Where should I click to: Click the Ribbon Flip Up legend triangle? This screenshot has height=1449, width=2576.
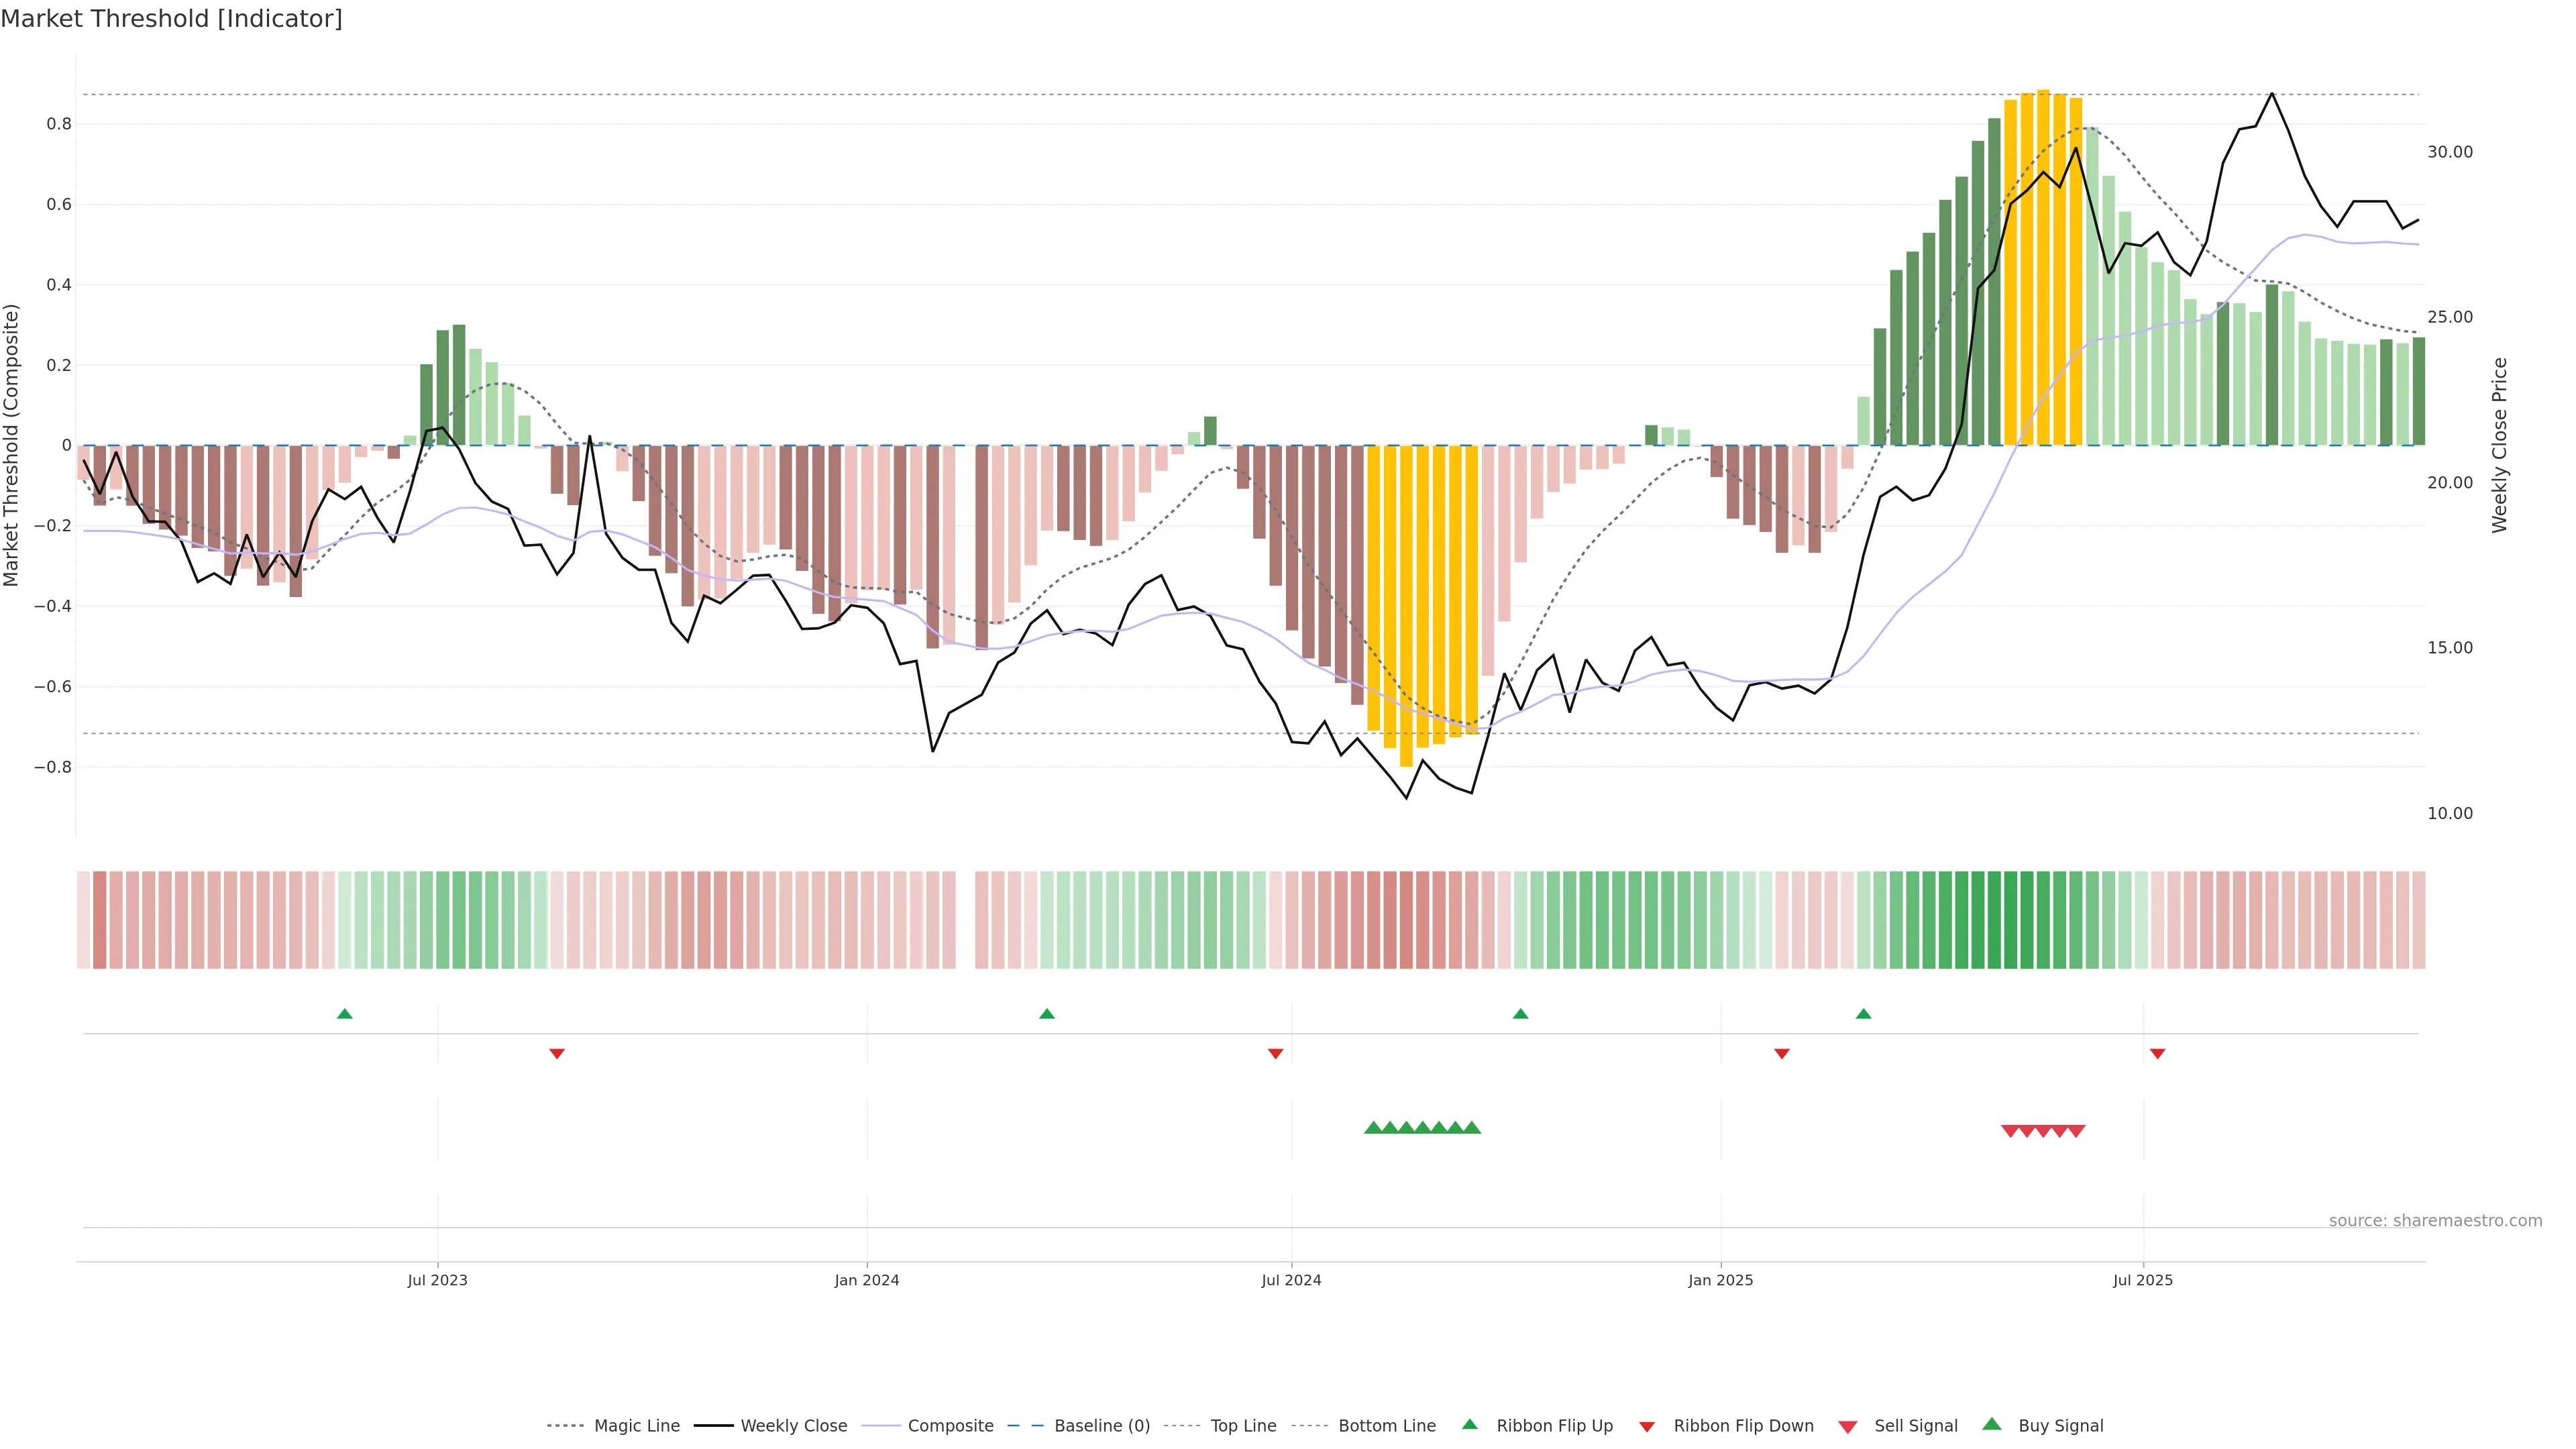click(x=1469, y=1424)
